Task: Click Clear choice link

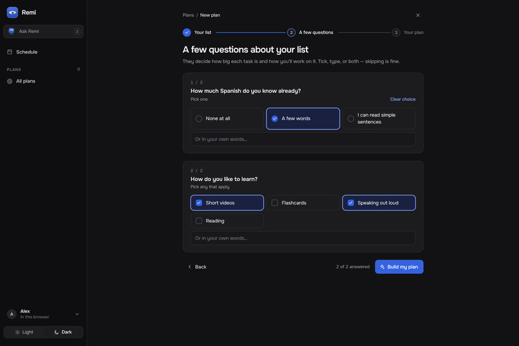Action: (402, 99)
